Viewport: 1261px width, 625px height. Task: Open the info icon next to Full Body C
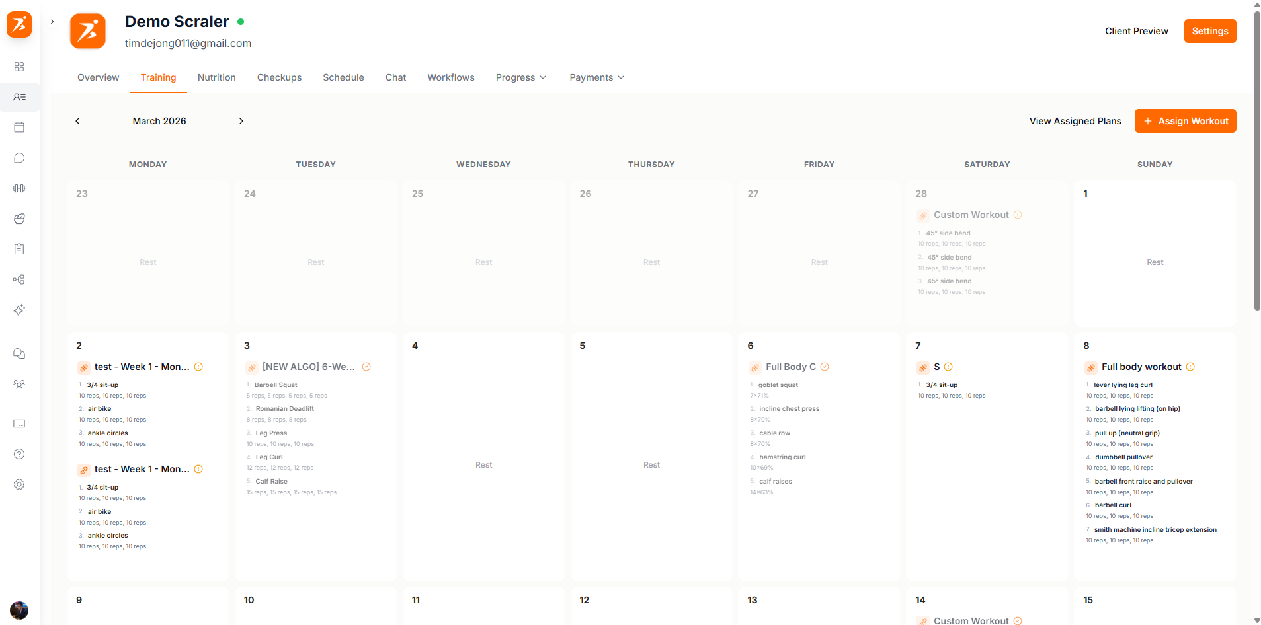(x=825, y=367)
